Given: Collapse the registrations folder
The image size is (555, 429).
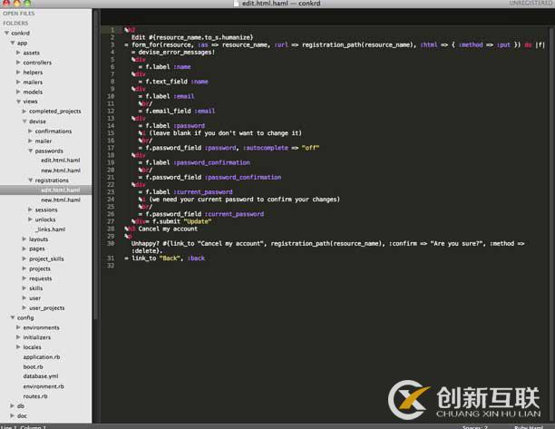Looking at the screenshot, I should (x=31, y=180).
